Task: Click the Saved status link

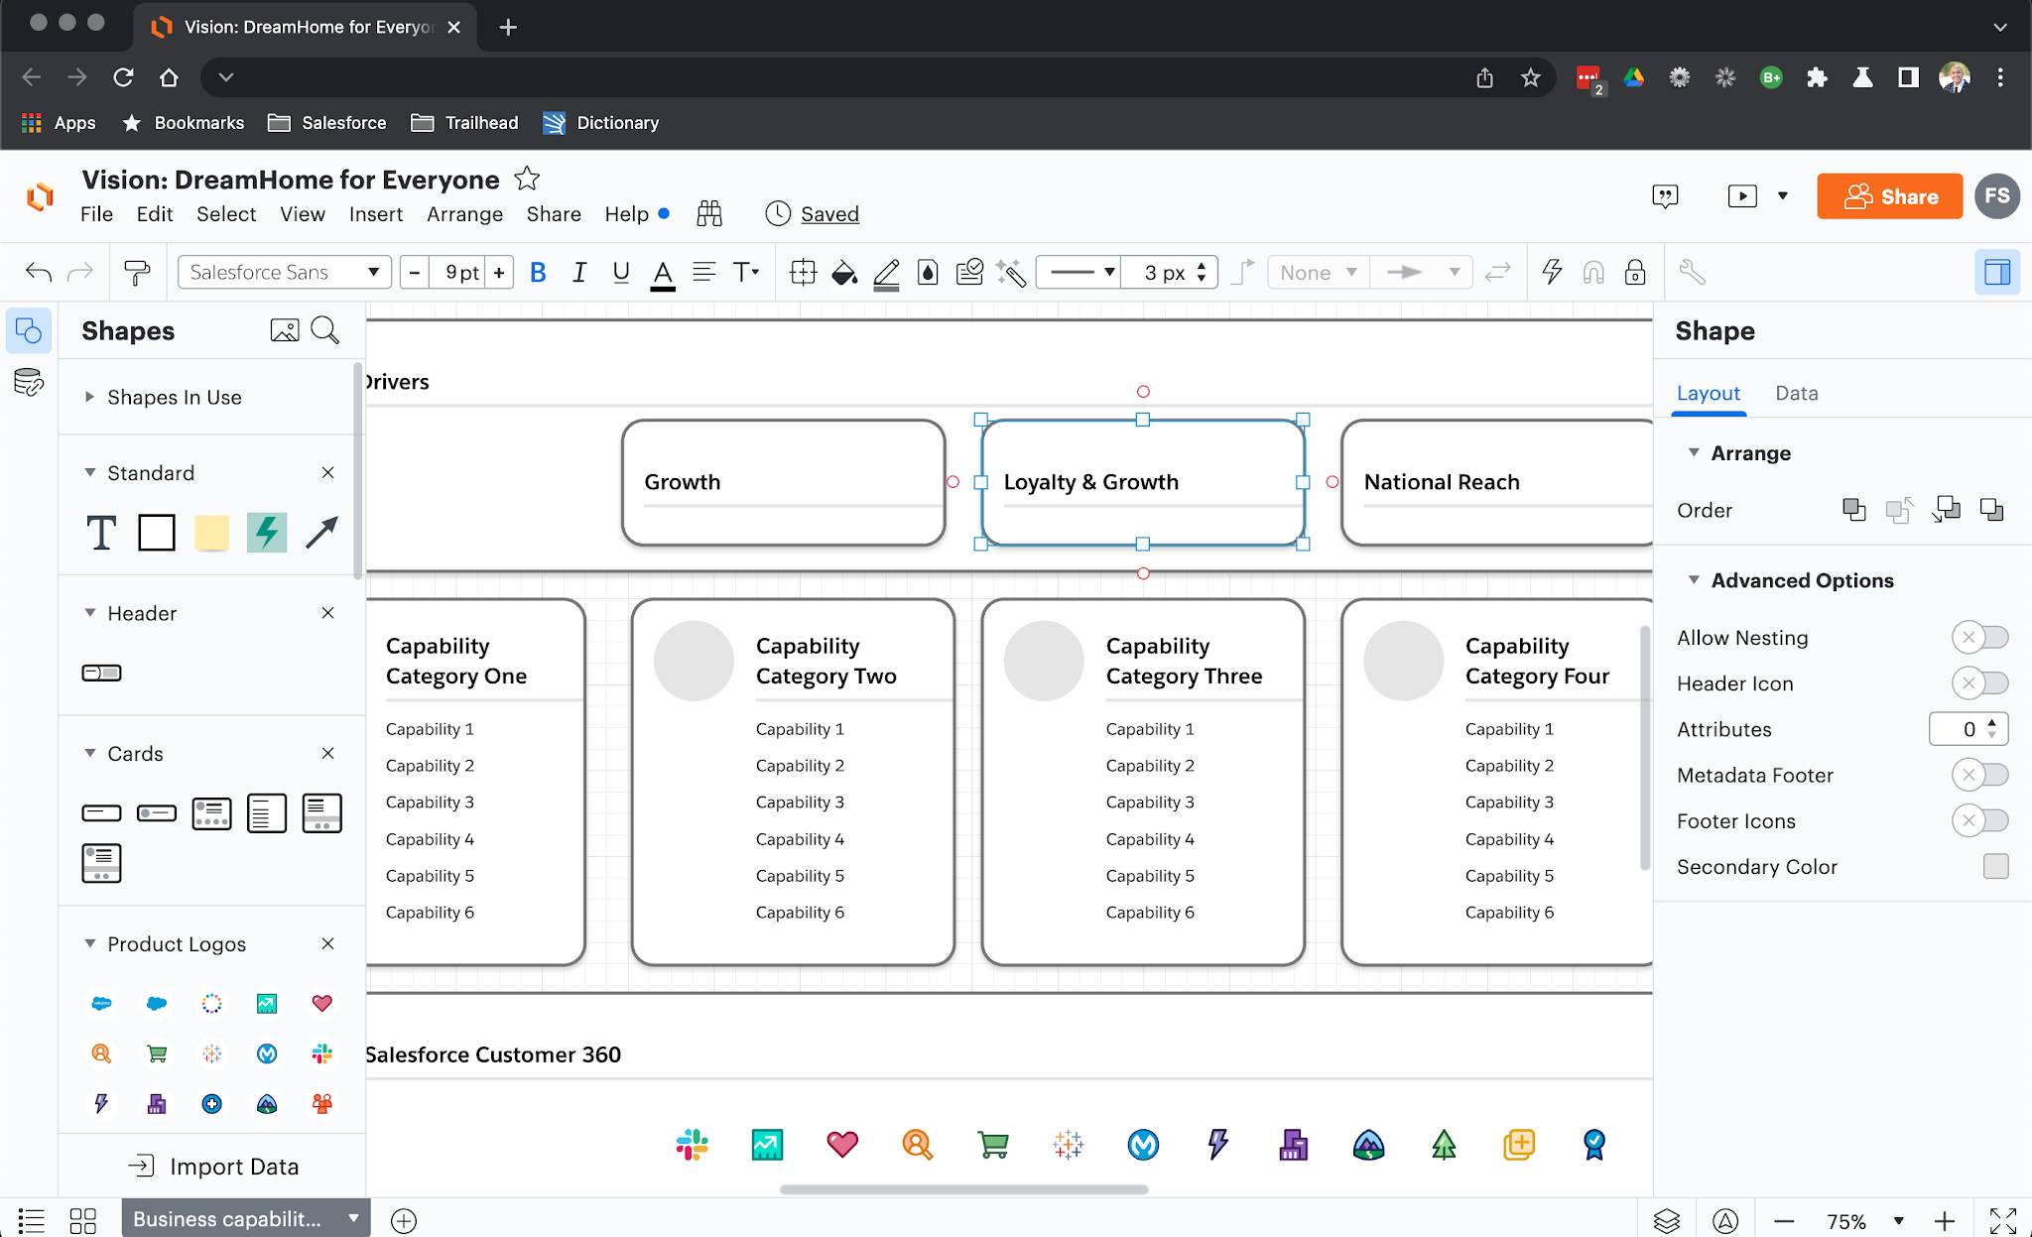Action: coord(829,214)
